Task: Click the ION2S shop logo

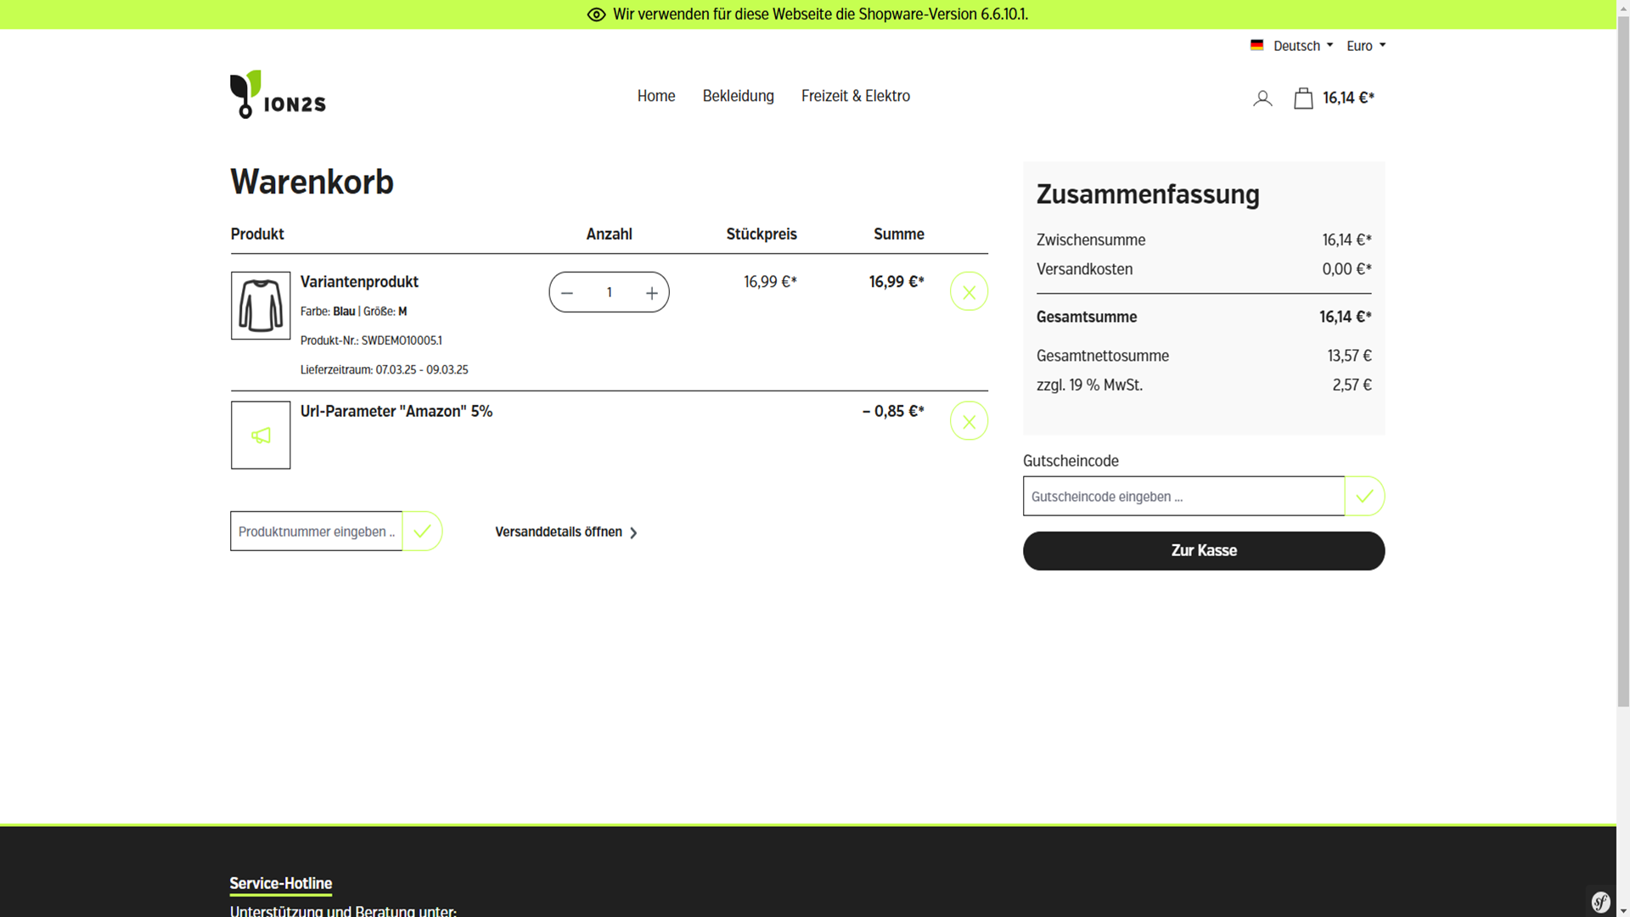Action: [x=278, y=94]
